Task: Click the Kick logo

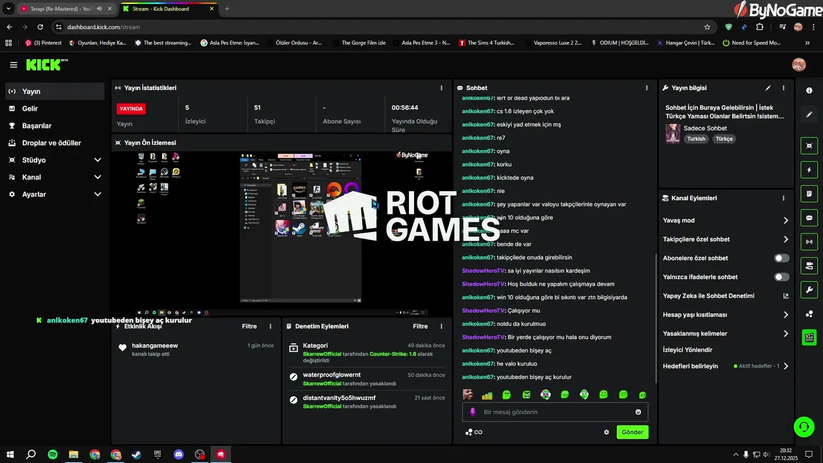Action: 46,64
